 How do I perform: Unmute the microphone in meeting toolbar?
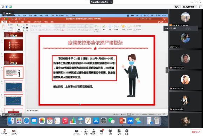[4, 132]
